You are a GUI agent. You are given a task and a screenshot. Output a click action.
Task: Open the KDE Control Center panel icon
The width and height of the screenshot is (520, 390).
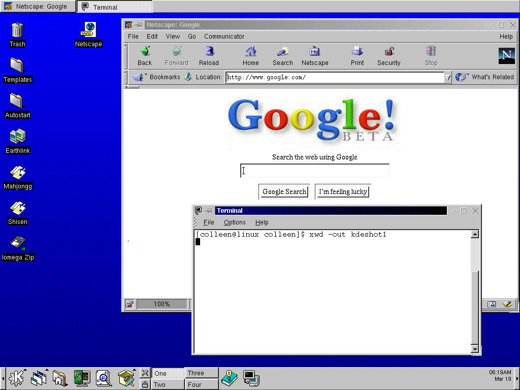tap(82, 378)
